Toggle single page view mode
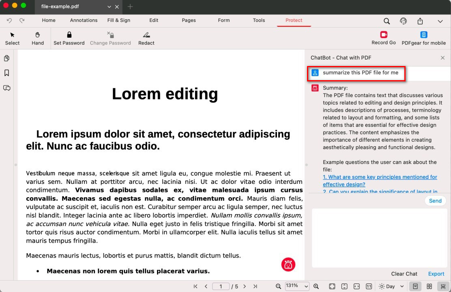The width and height of the screenshot is (451, 292). pos(415,286)
